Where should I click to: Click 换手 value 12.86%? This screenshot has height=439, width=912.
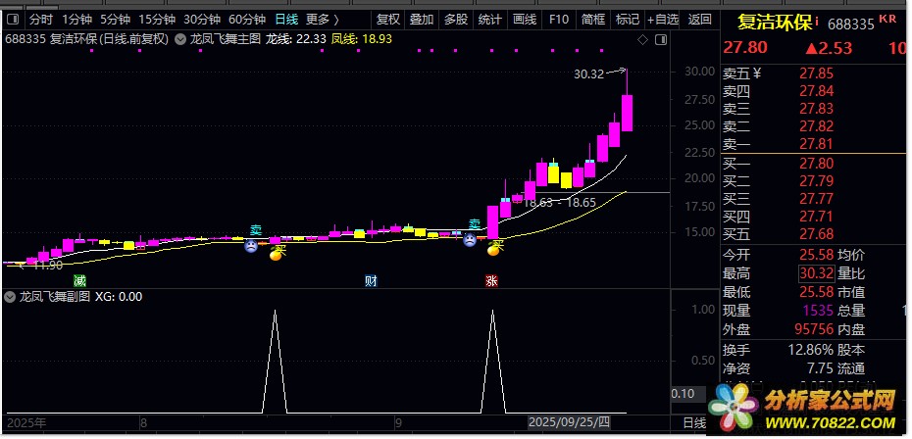point(811,350)
